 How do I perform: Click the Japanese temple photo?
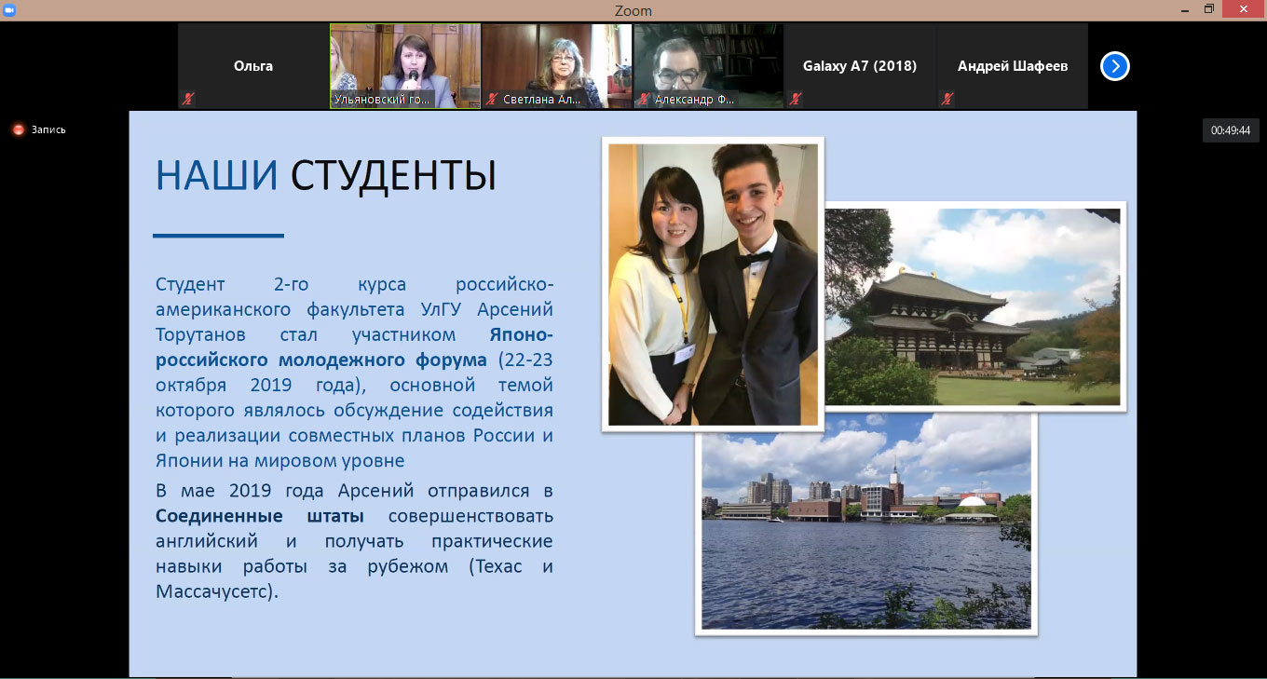(974, 307)
